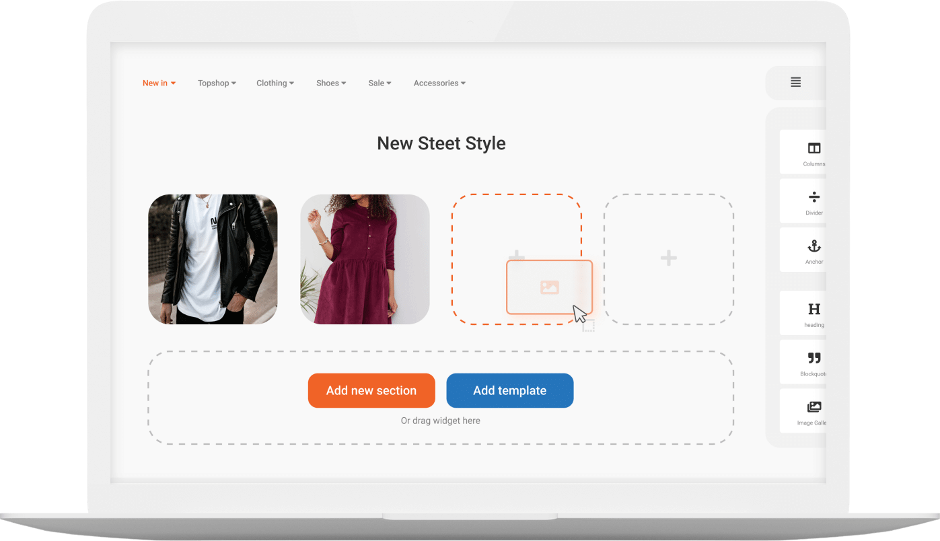Open the Clothing dropdown
Screen dimensions: 940x541
tap(275, 83)
